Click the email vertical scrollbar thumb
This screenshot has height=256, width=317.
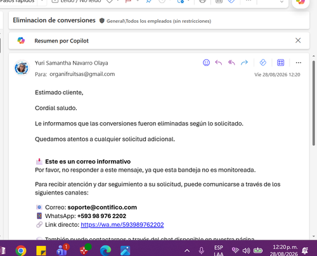tap(314, 103)
